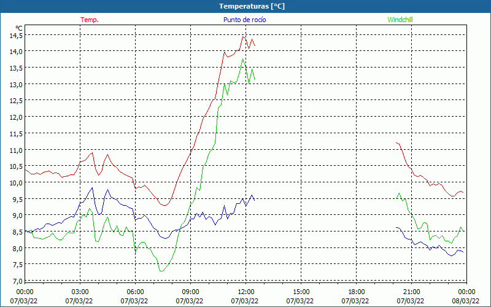Click the "7,0" y-axis value

click(18, 281)
